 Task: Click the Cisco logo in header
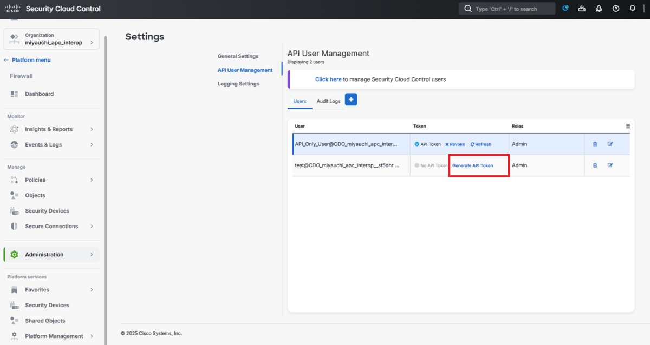[12, 9]
